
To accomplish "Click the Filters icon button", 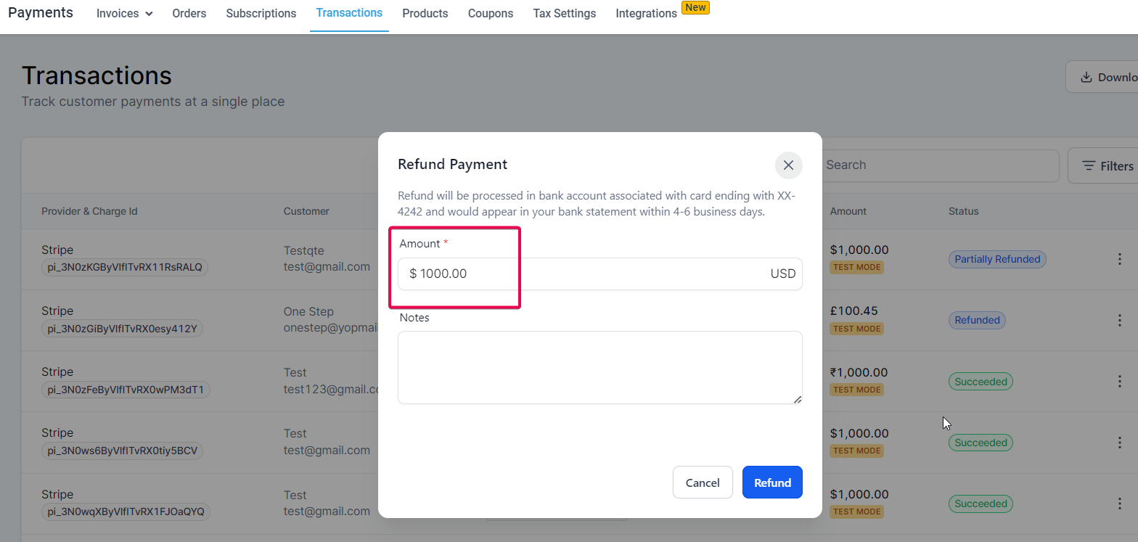I will [1102, 166].
